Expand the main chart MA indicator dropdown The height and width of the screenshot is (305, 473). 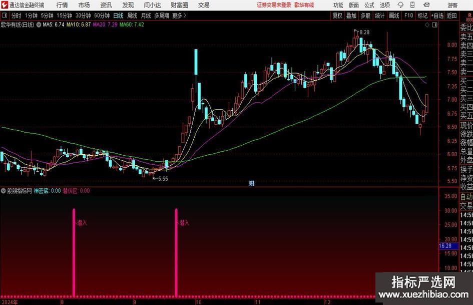pos(39,25)
